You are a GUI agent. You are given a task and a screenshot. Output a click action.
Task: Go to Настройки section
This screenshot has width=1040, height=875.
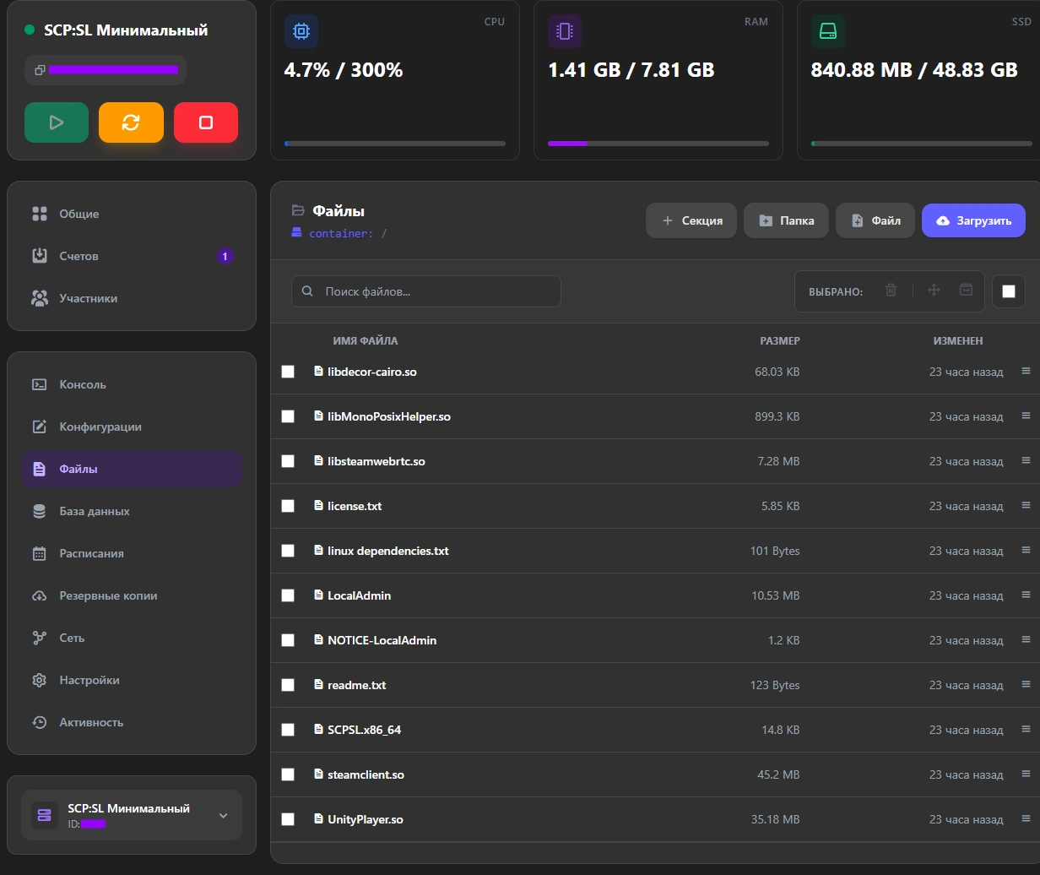[x=132, y=680]
